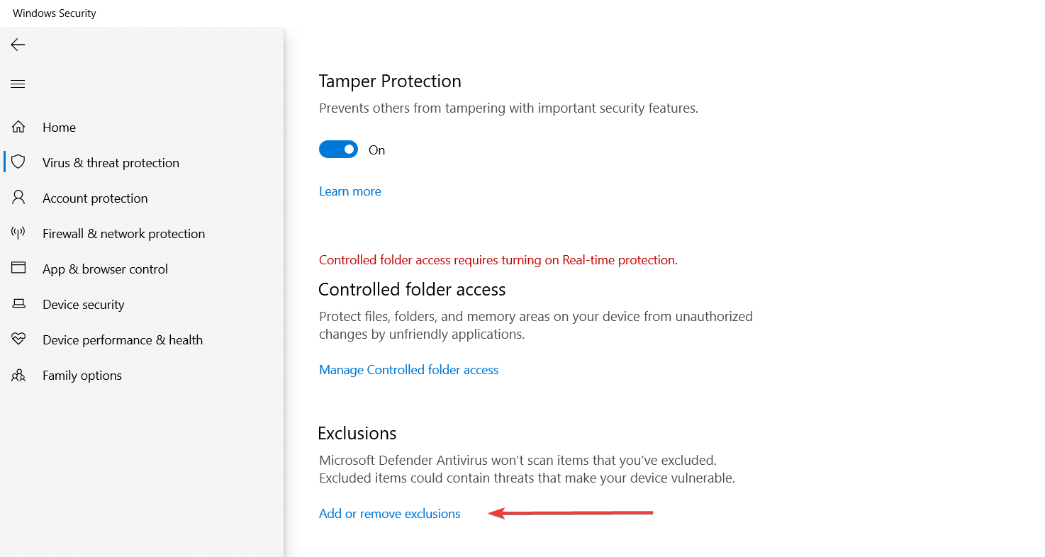Click the Learn more link under Tamper Protection
The image size is (1045, 557).
(350, 191)
